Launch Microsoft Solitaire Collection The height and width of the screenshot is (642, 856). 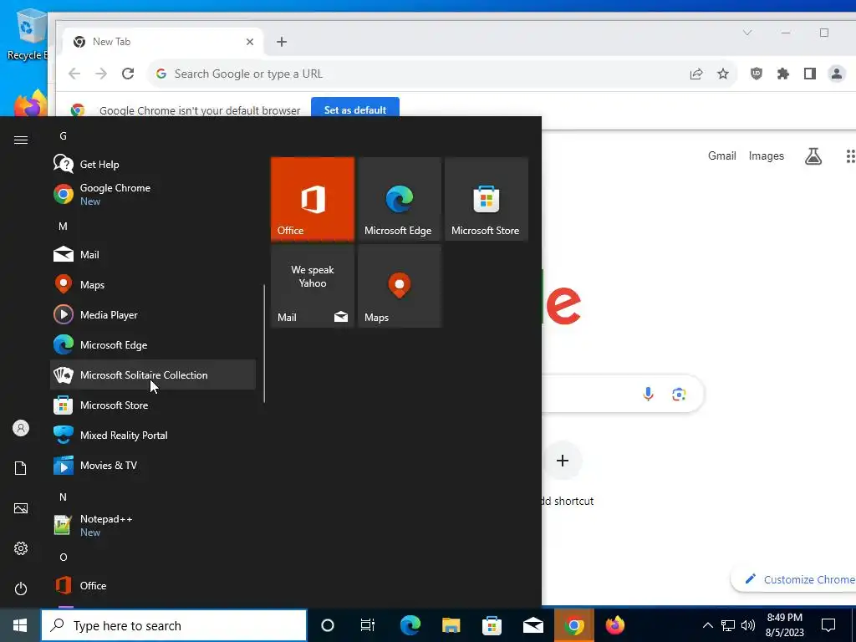click(153, 374)
